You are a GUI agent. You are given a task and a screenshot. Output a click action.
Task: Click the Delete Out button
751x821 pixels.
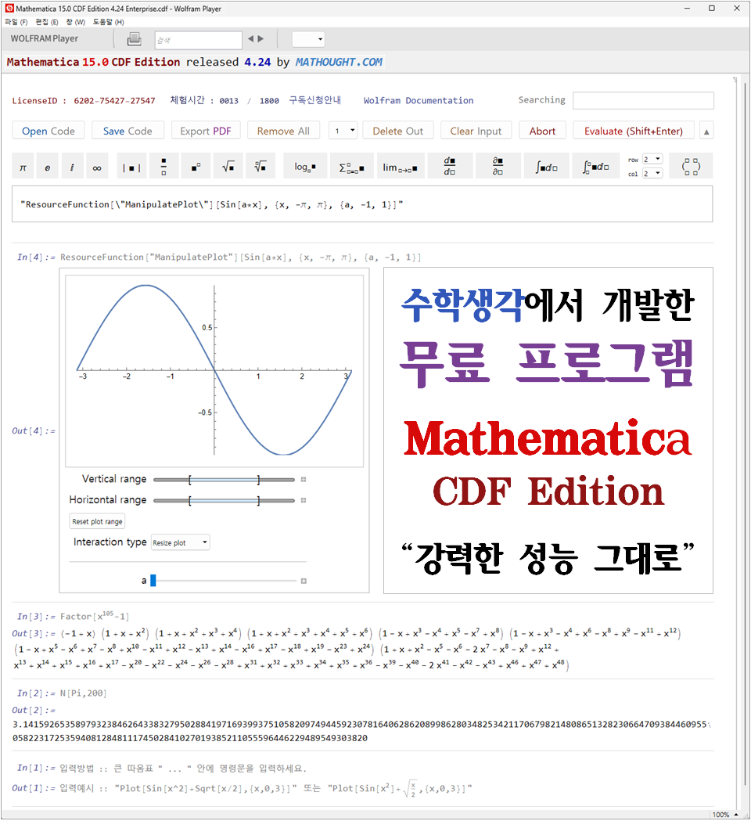397,131
